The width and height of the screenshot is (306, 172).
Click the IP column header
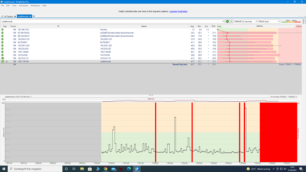[x=58, y=26]
